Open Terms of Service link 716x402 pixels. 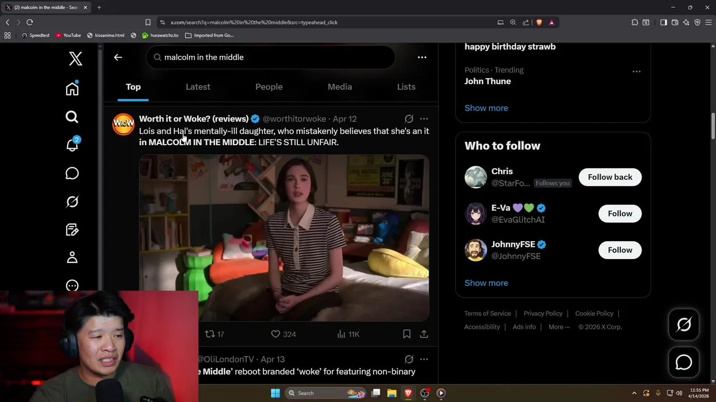(x=487, y=314)
